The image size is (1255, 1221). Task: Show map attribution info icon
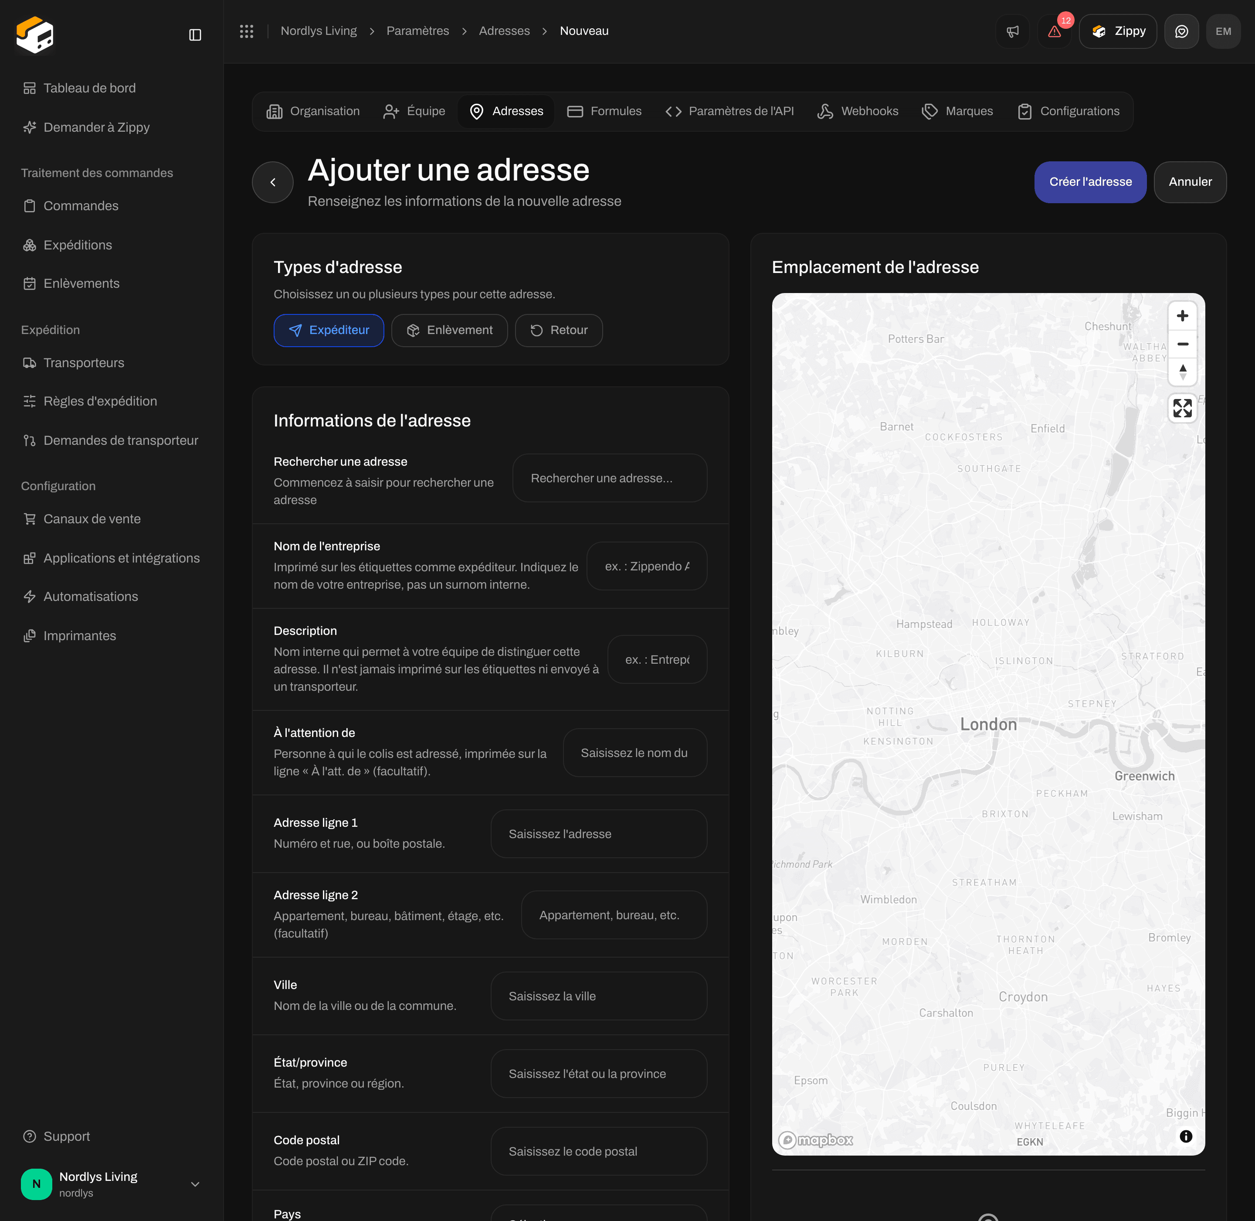pyautogui.click(x=1186, y=1136)
